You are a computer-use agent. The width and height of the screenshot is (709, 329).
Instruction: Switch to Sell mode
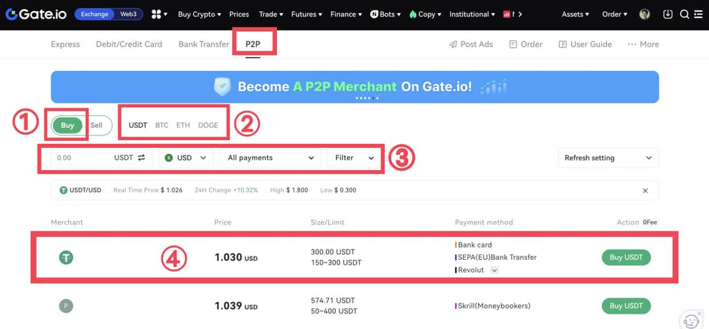[x=96, y=125]
